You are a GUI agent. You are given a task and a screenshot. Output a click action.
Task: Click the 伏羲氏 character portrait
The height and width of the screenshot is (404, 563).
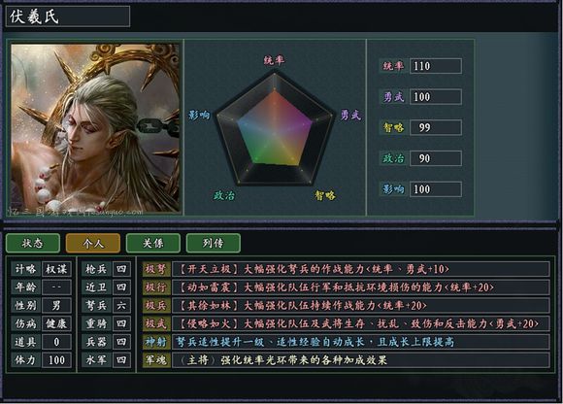click(x=95, y=128)
